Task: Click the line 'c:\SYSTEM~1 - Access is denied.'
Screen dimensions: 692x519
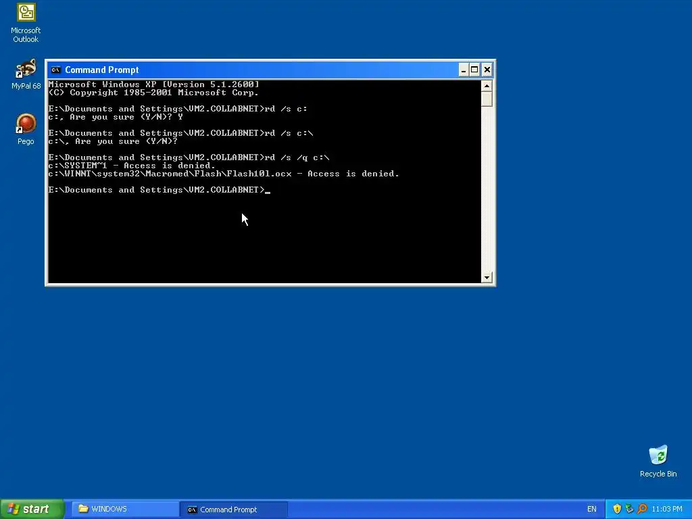Action: coord(132,166)
